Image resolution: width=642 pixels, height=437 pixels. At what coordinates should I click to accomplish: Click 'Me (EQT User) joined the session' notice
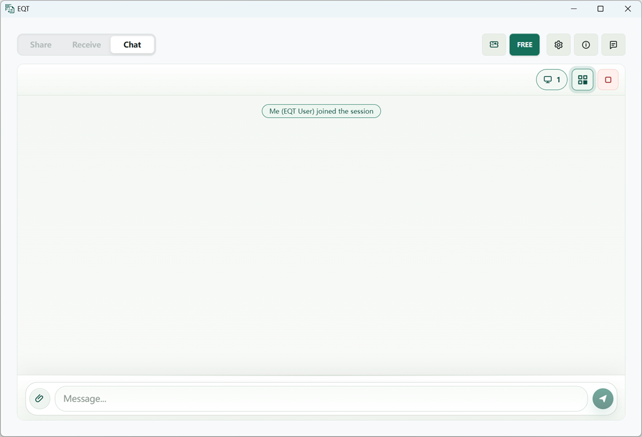(322, 111)
